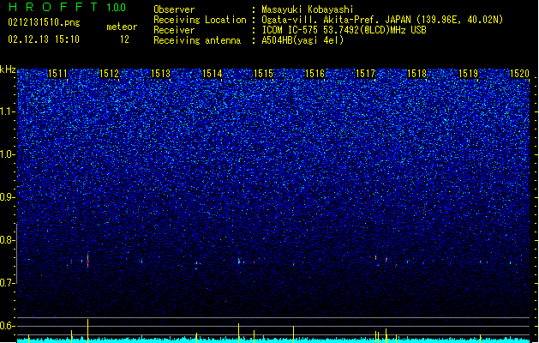
Task: Click the yellow power spike below 1515
Action: pos(254,336)
